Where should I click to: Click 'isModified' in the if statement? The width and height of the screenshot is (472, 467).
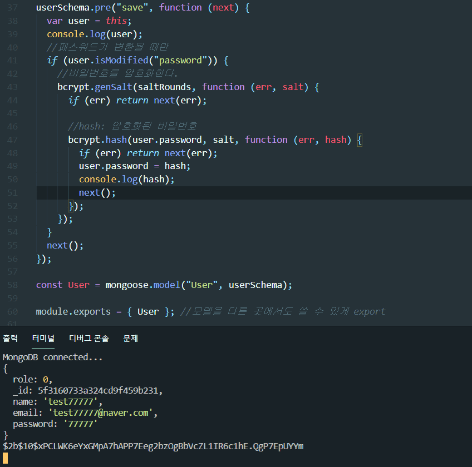click(x=121, y=61)
